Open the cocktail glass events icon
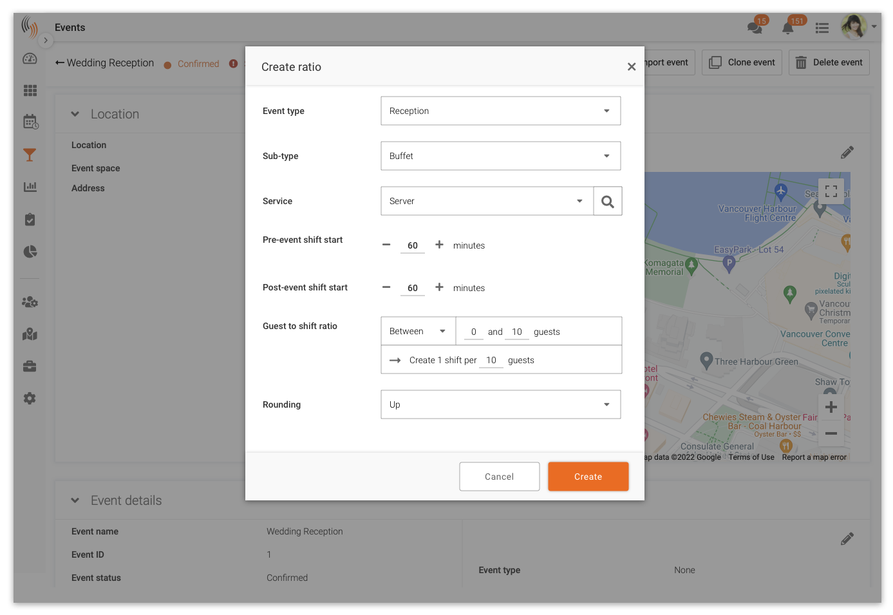The image size is (893, 615). click(30, 155)
